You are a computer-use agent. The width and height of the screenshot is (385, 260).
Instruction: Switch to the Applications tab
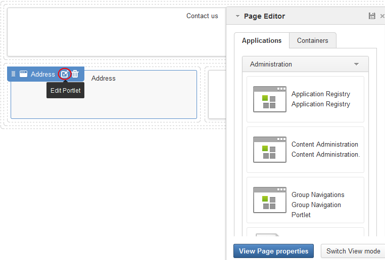coord(262,40)
